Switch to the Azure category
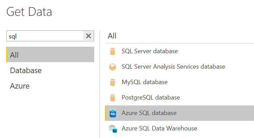The image size is (254, 138). 20,86
